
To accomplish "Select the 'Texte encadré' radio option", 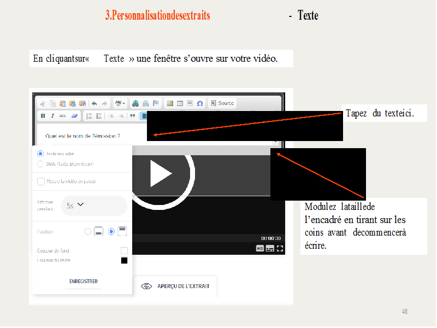I will (40, 154).
